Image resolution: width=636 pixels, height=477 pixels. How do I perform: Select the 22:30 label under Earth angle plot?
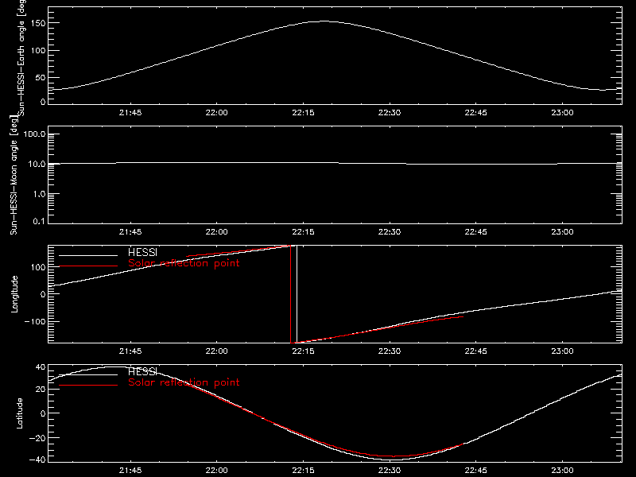[390, 113]
